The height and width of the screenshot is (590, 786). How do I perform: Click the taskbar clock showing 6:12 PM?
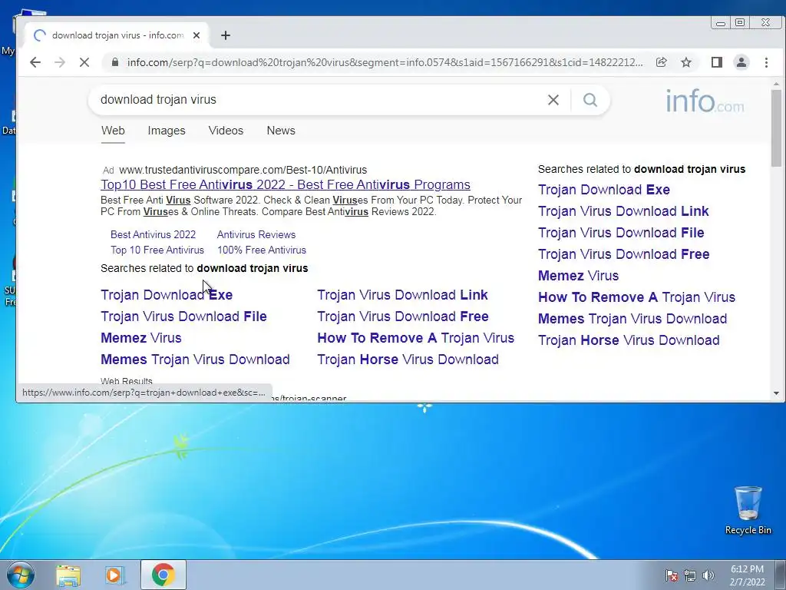coord(747,575)
